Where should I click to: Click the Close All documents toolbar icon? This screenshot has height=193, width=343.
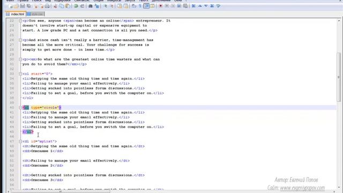[41, 6]
